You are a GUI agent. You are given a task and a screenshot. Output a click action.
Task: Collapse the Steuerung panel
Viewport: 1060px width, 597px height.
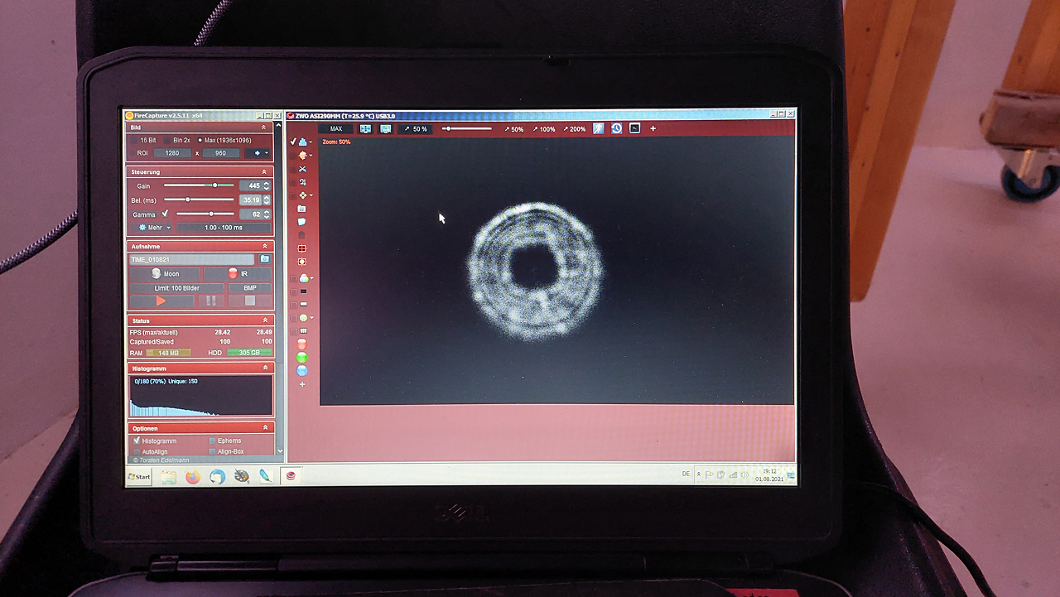point(264,171)
